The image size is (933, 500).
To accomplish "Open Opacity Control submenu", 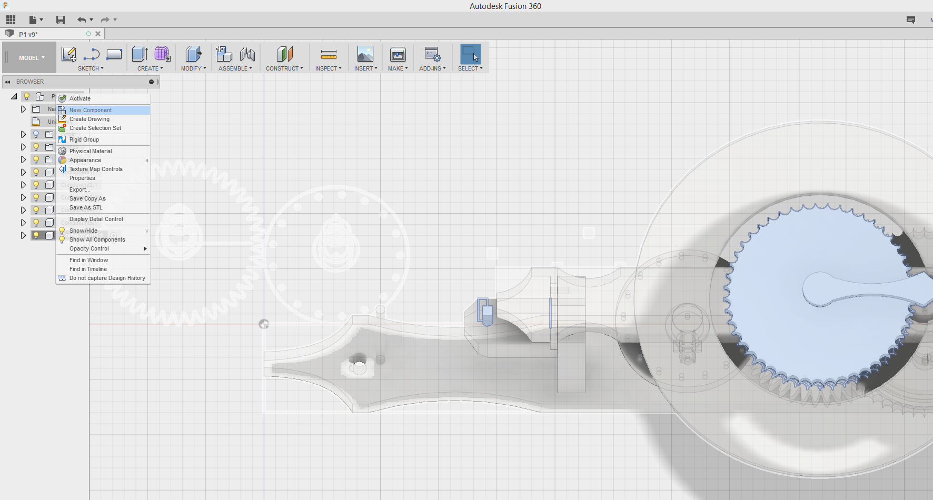I will (103, 248).
